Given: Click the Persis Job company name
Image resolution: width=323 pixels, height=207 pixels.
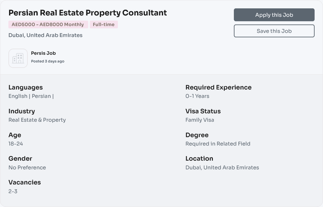Looking at the screenshot, I should pyautogui.click(x=43, y=53).
